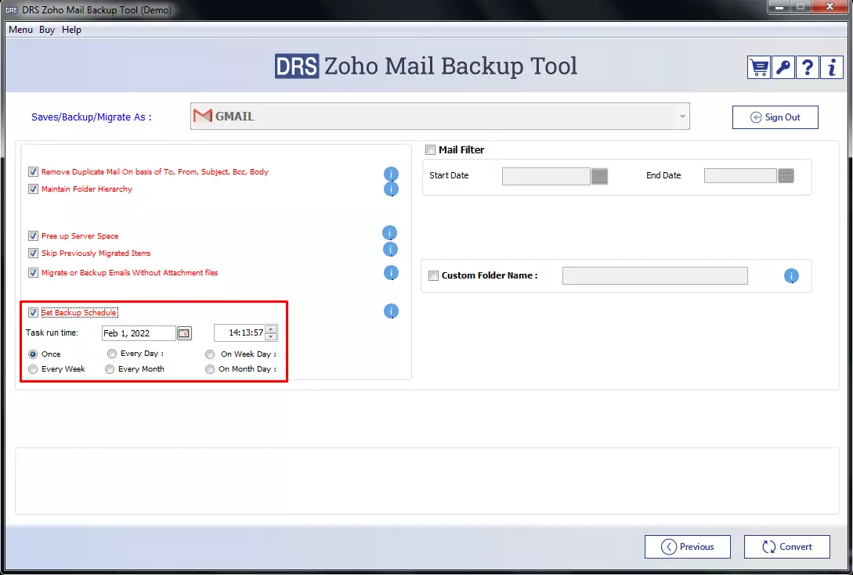
Task: Expand the Saves/Backup/Migrate As GMAIL dropdown
Action: tap(682, 117)
